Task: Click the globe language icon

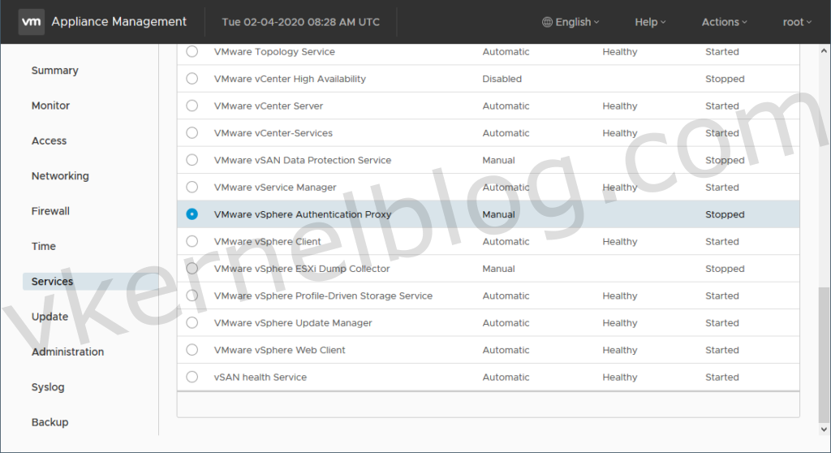Action: [x=547, y=22]
